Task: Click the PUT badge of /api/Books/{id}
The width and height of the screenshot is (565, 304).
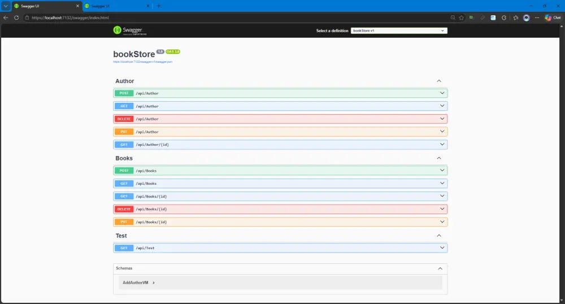Action: pos(124,222)
